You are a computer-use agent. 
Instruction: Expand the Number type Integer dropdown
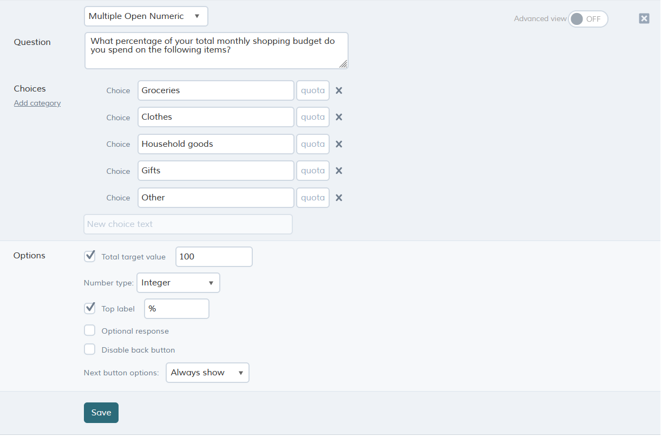pos(178,283)
